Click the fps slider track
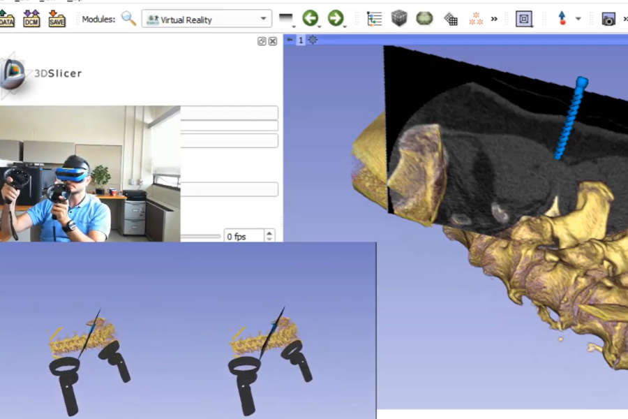This screenshot has width=628, height=419. coord(200,237)
